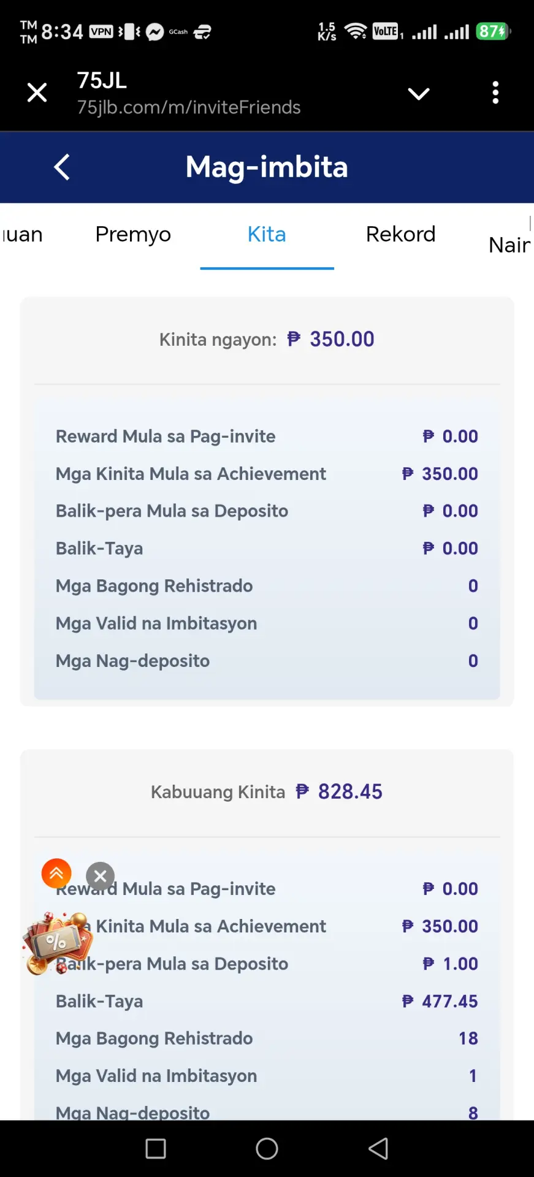This screenshot has height=1177, width=534.
Task: Tap the Android recent apps square button
Action: click(x=156, y=1149)
